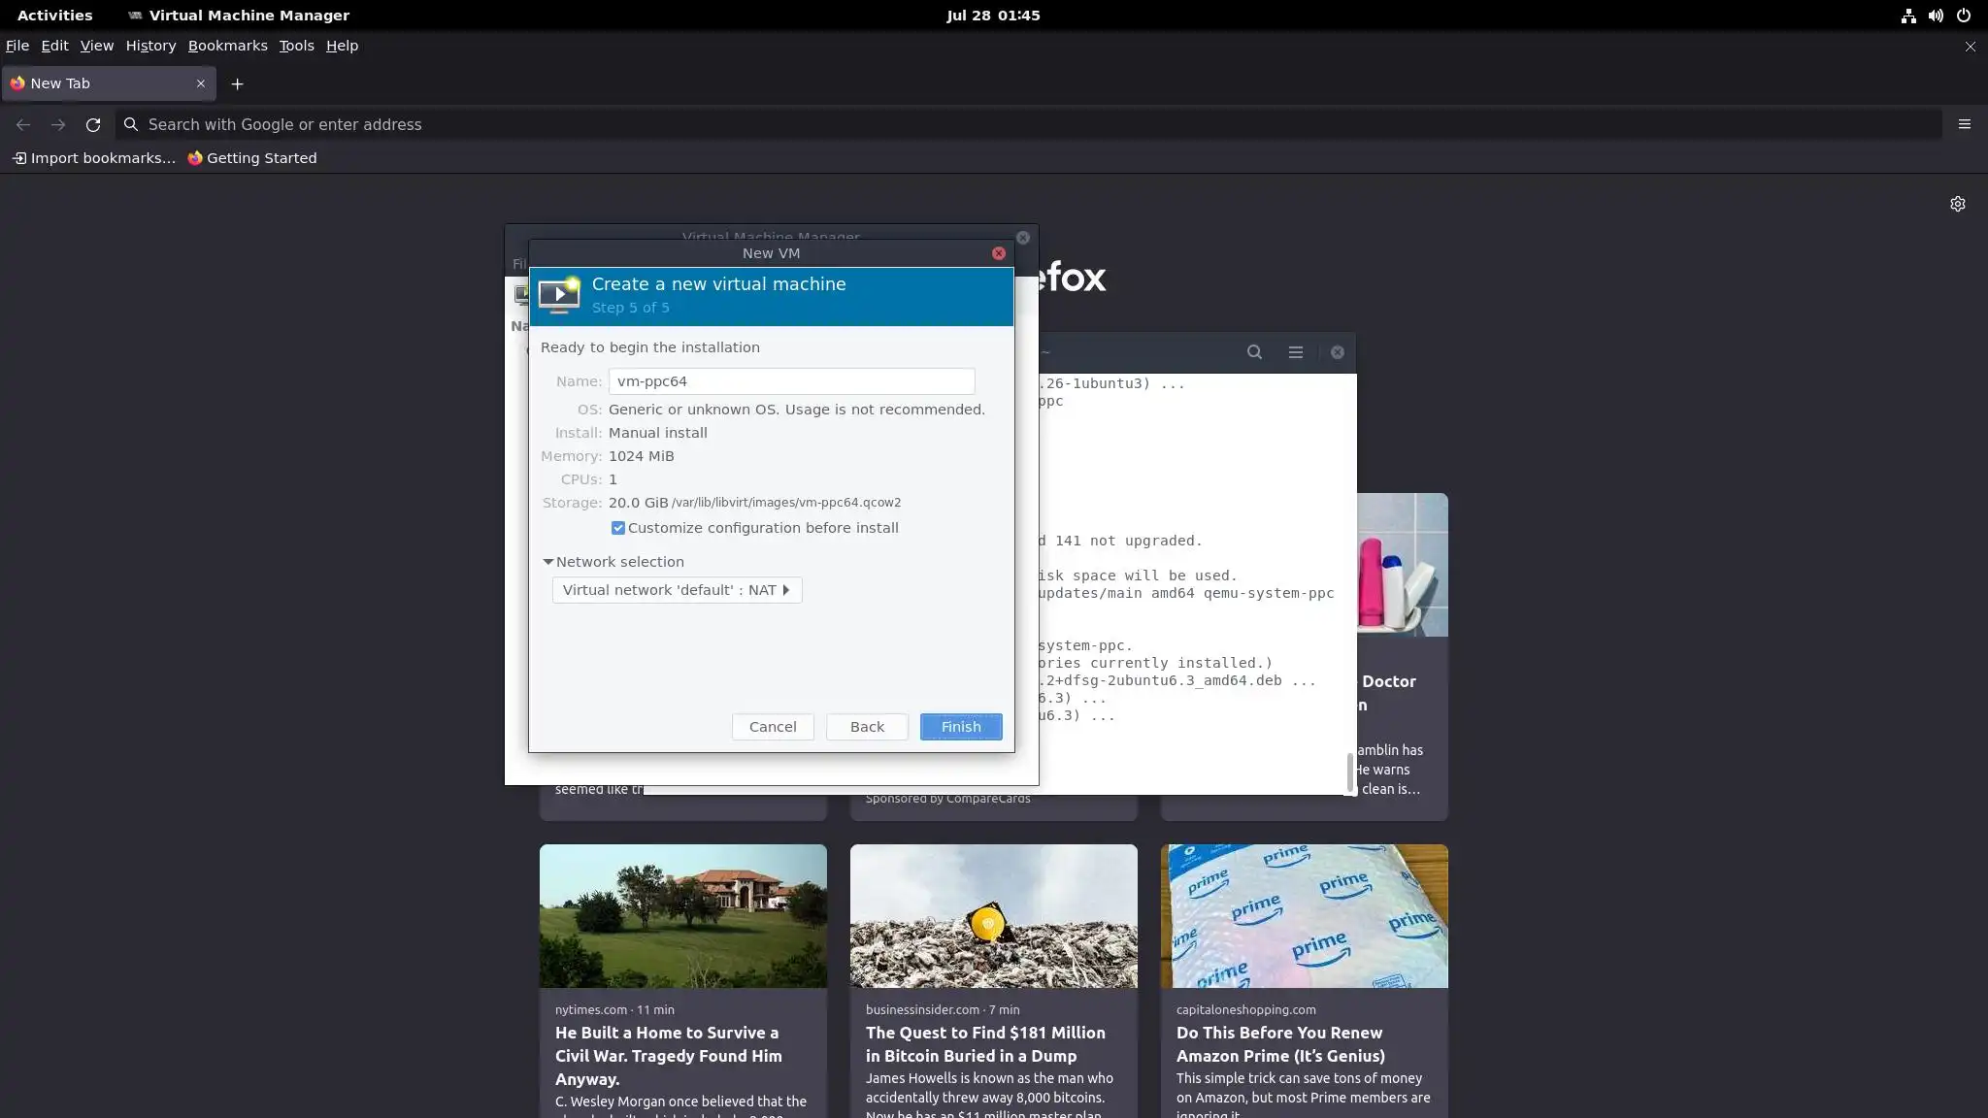This screenshot has width=1988, height=1118.
Task: Click system volume icon in top bar
Action: tap(1936, 16)
